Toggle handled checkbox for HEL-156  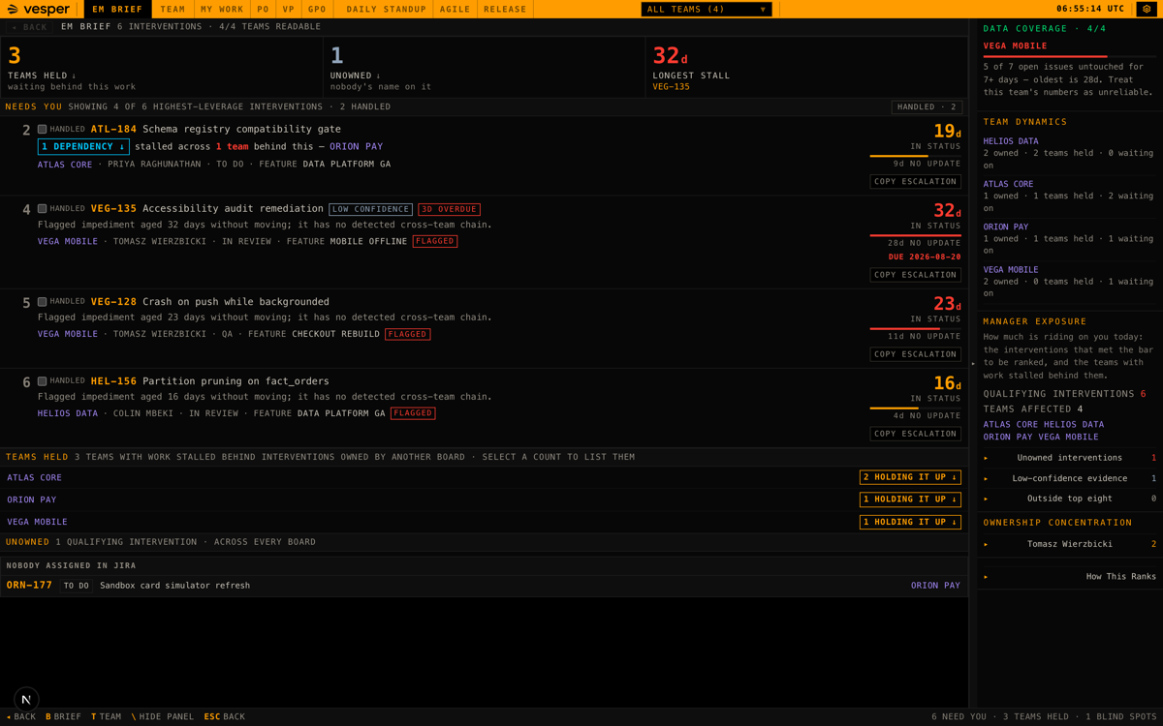tap(42, 380)
